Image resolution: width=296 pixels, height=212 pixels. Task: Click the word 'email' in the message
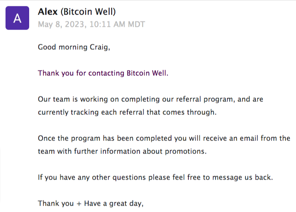click(249, 138)
